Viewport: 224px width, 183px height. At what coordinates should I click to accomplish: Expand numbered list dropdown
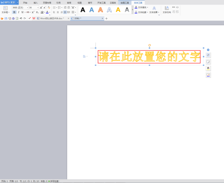point(62,7)
